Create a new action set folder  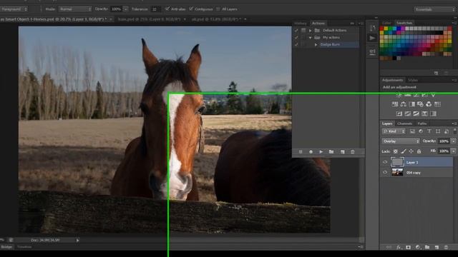tap(331, 152)
